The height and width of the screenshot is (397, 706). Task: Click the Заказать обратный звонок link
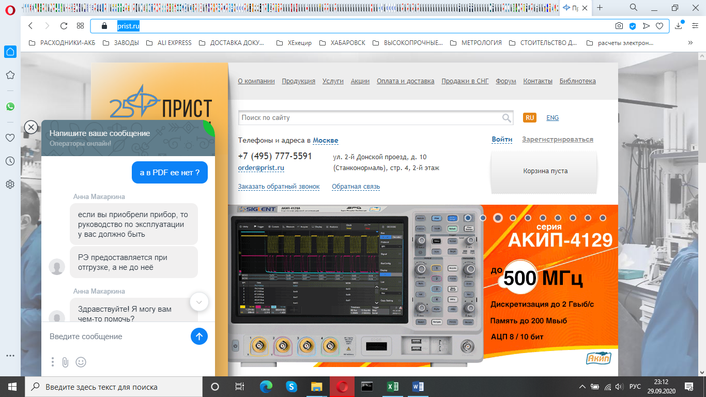pos(279,187)
